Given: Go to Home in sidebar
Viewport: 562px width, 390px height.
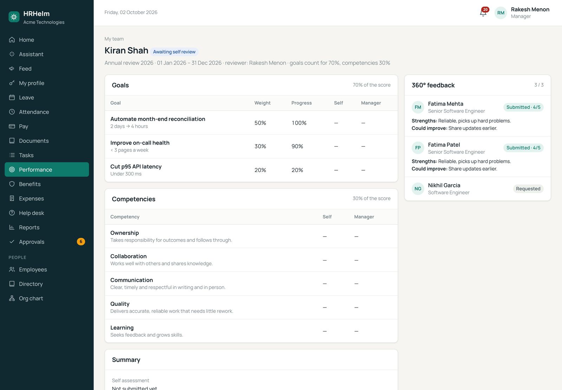Looking at the screenshot, I should click(47, 40).
